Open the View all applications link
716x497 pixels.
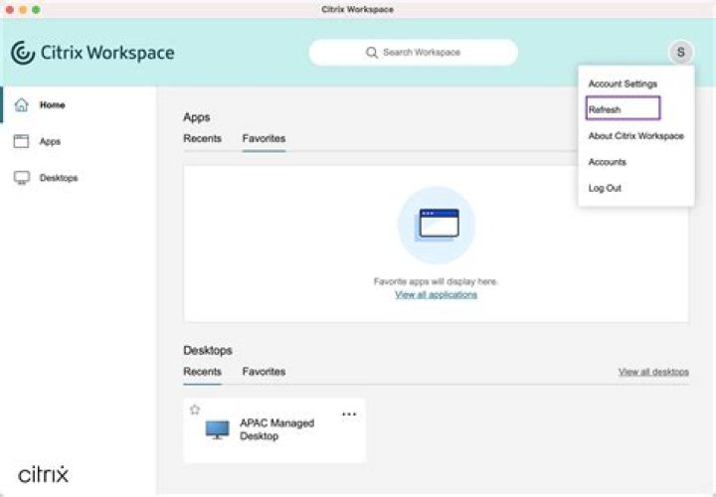click(x=437, y=295)
